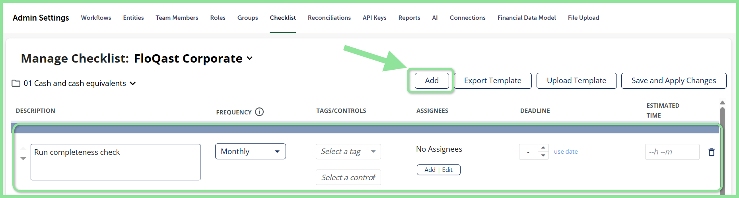Switch to the Reconciliations tab
Screen dimensions: 739x198
[x=329, y=18]
